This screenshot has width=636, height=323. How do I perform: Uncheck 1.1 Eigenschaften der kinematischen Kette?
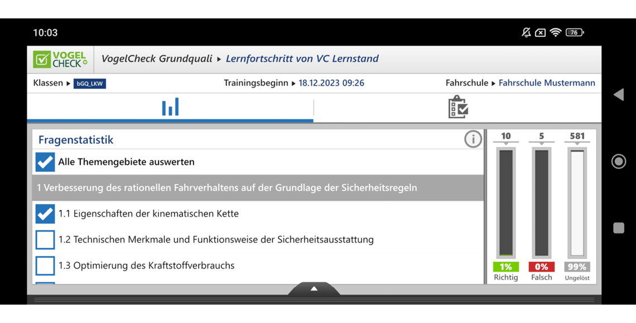click(x=45, y=214)
